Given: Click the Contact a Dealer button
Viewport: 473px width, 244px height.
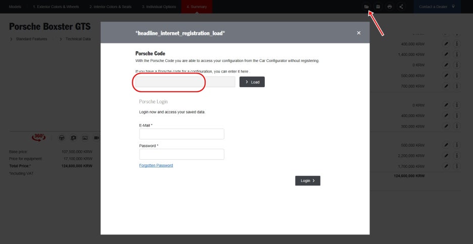Looking at the screenshot, I should pyautogui.click(x=437, y=7).
